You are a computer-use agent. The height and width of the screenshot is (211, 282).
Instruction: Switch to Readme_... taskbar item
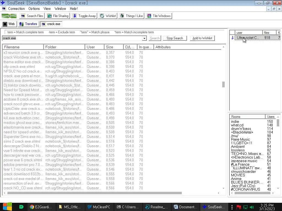pyautogui.click(x=156, y=207)
